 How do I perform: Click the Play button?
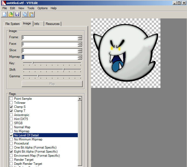(x=52, y=84)
